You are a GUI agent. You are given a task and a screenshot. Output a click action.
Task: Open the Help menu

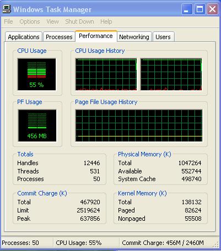pos(106,21)
